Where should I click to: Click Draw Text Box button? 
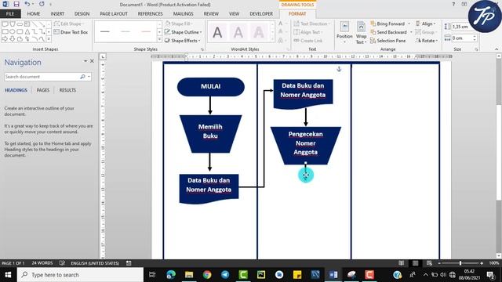(71, 32)
